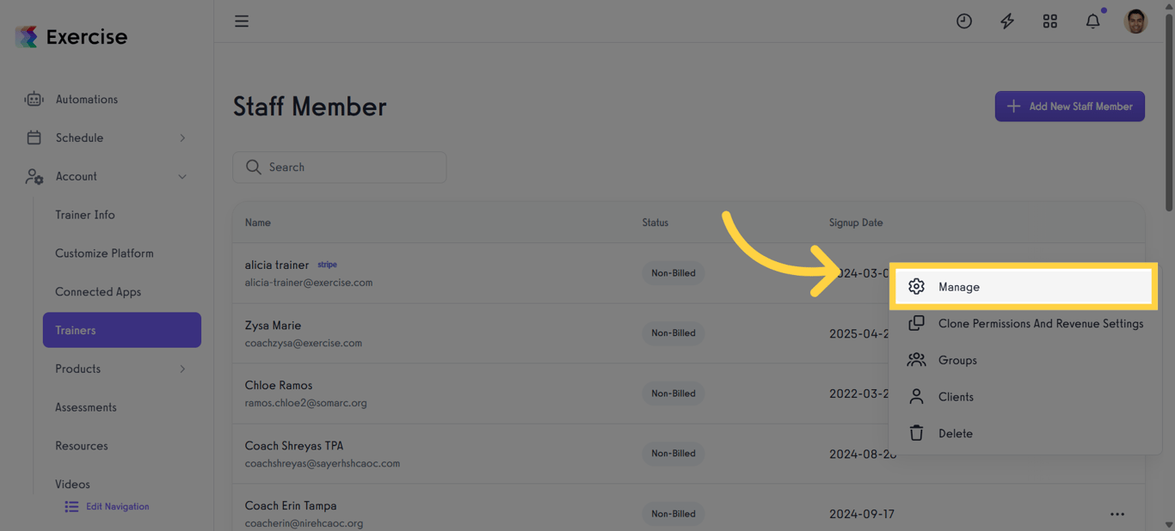Go to Automations in the sidebar

click(x=86, y=100)
